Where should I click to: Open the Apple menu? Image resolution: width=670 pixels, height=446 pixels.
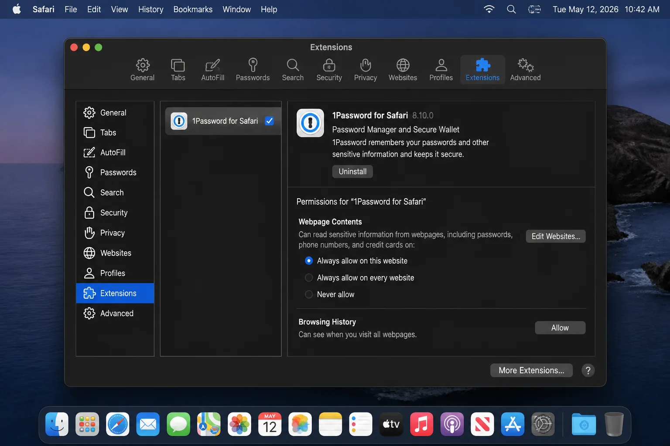point(17,9)
